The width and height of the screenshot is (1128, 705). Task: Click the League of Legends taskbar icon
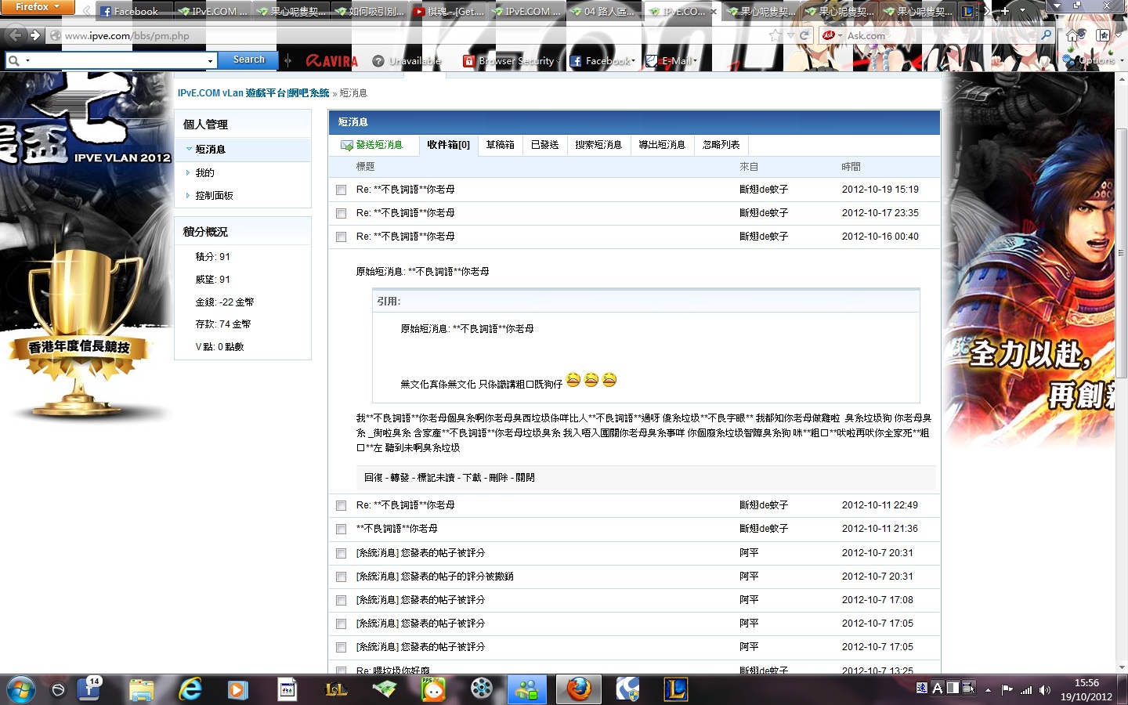tap(675, 689)
